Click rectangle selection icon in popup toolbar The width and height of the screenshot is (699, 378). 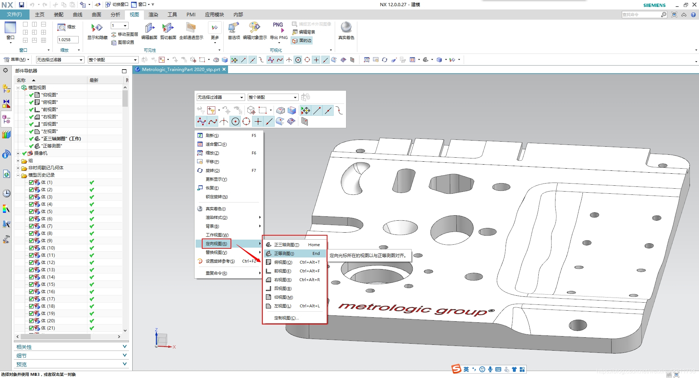(263, 110)
